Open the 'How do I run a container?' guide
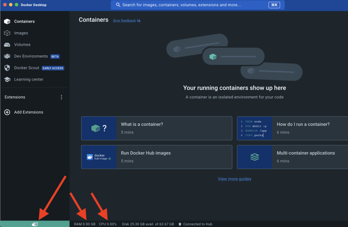This screenshot has height=227, width=348. point(292,128)
